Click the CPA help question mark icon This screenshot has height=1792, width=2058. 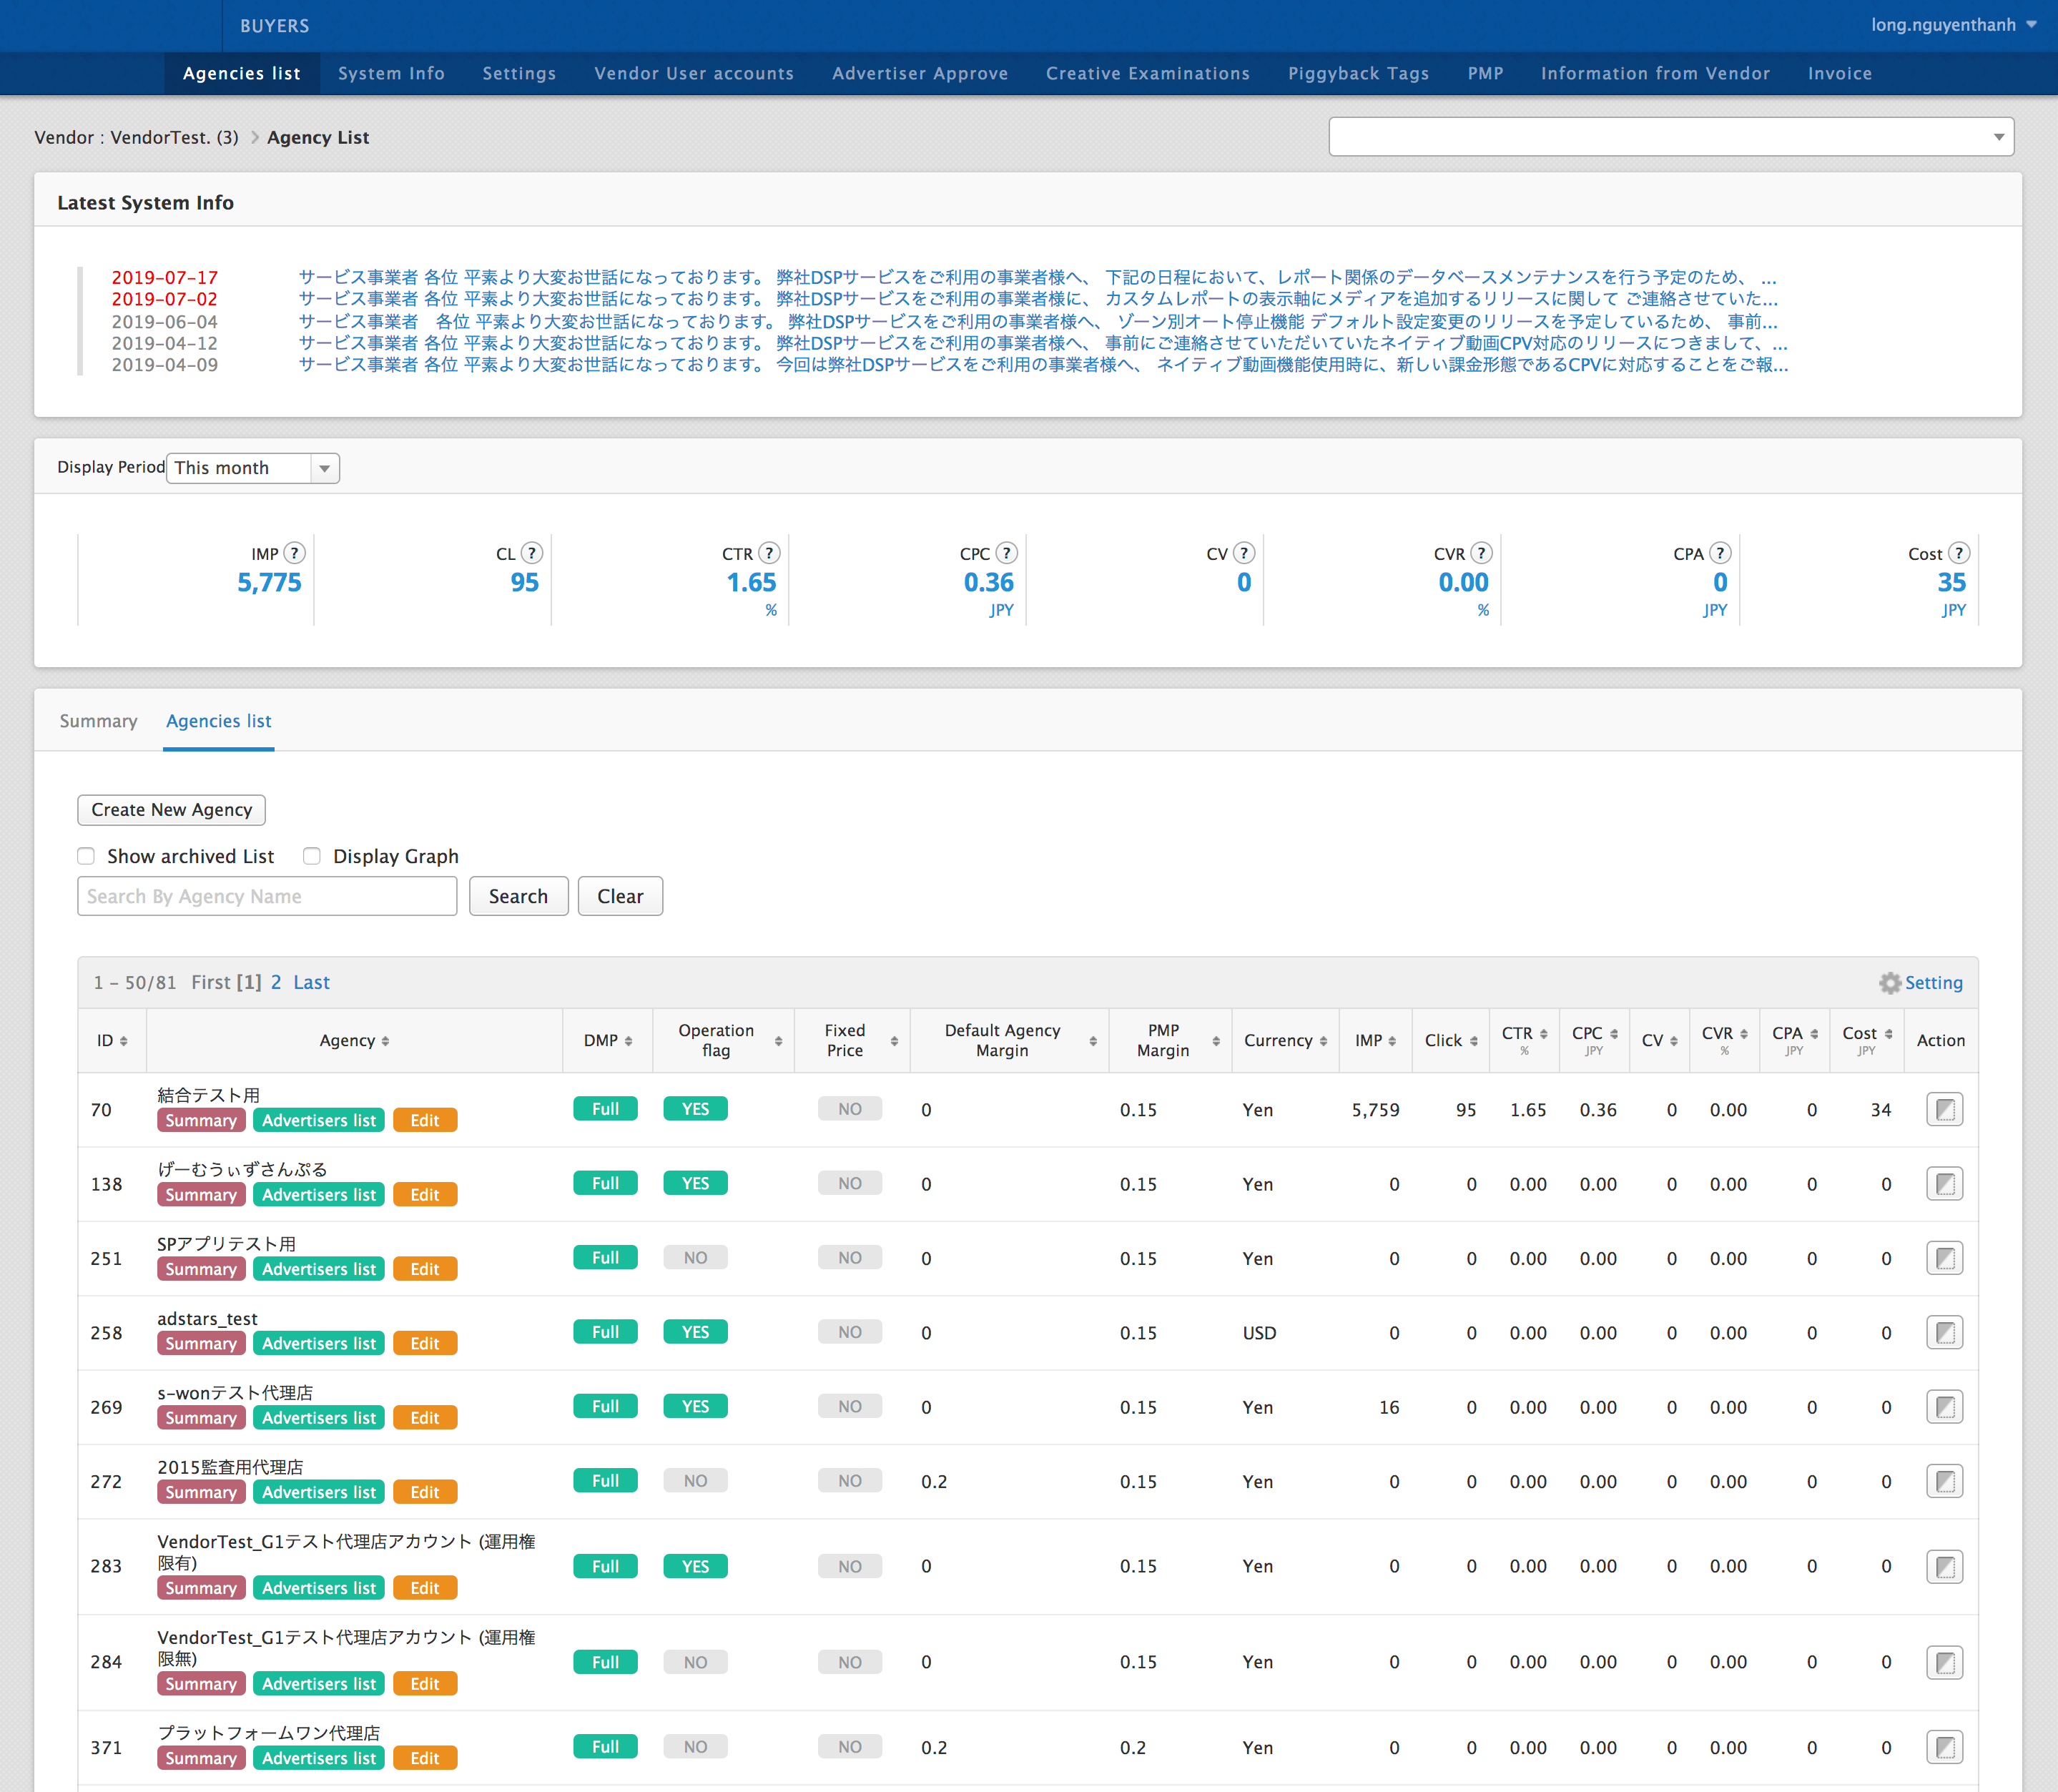click(1720, 552)
